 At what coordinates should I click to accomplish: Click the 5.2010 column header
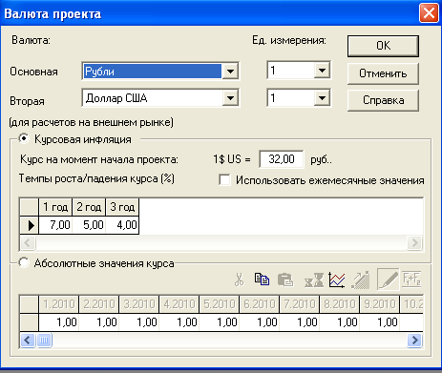(x=220, y=304)
